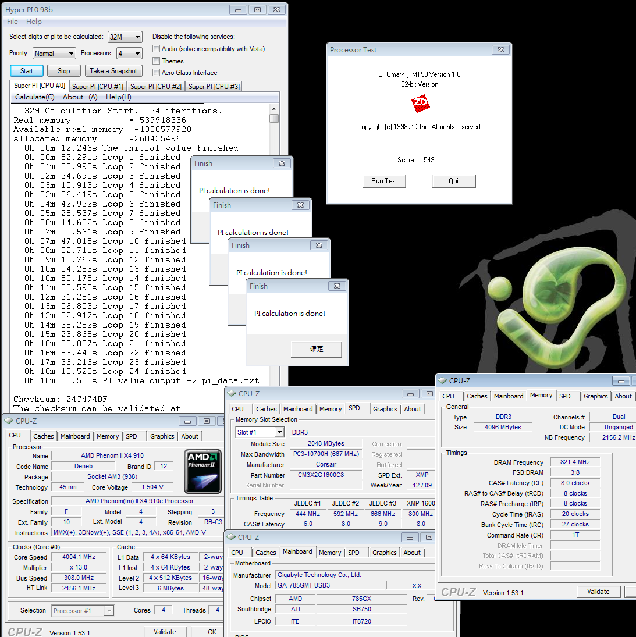Image resolution: width=636 pixels, height=637 pixels.
Task: Click the Max Bandwidth value PC3-10700H
Action: click(x=325, y=454)
